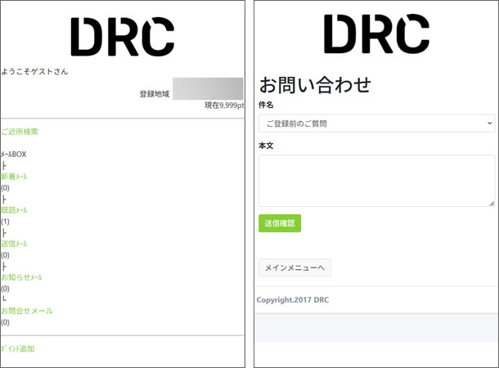499x368 pixels.
Task: Open 送信メール folder
Action: [x=14, y=244]
